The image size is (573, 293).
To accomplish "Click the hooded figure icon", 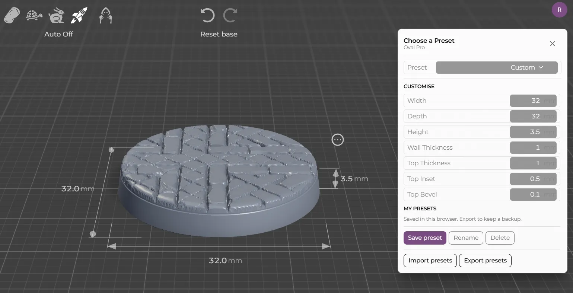I will click(x=106, y=16).
